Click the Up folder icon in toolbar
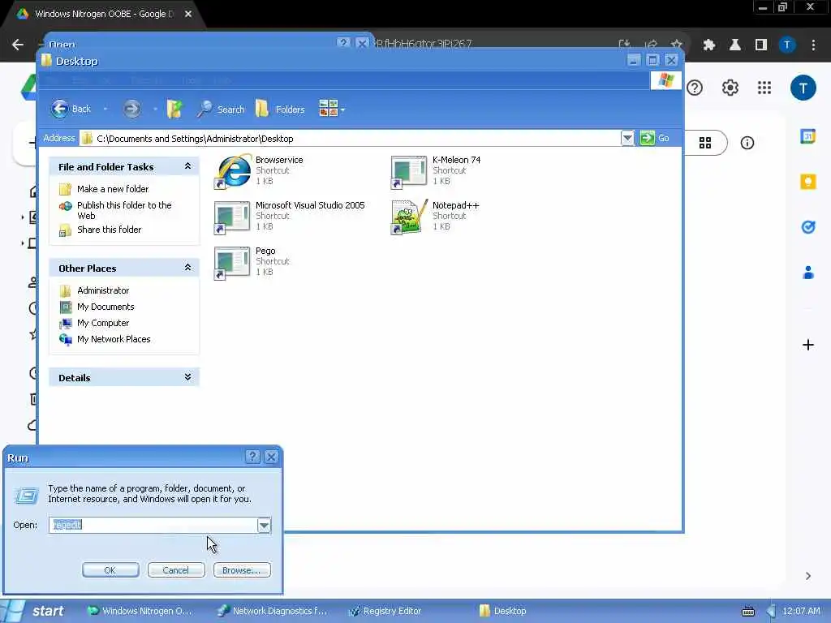The height and width of the screenshot is (623, 831). 174,110
